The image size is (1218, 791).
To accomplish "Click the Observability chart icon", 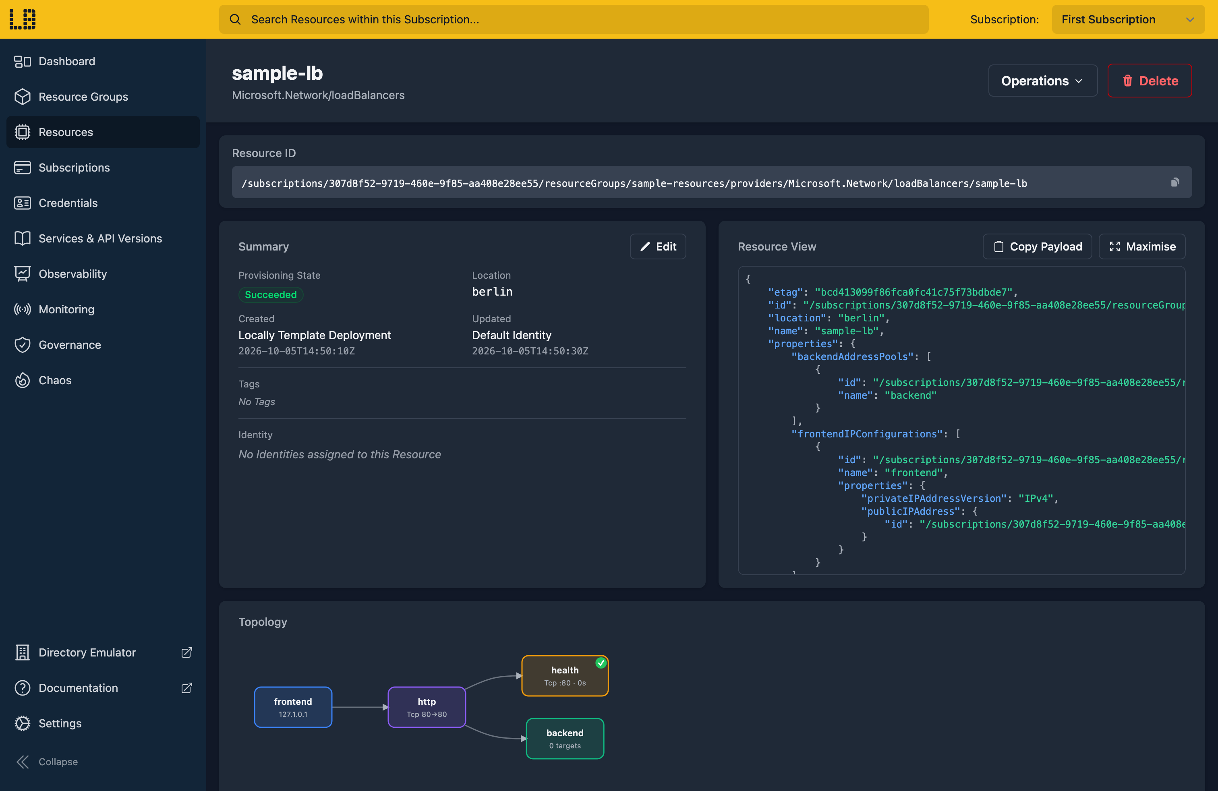I will [23, 274].
